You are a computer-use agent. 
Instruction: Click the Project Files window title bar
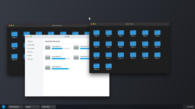pos(129,24)
